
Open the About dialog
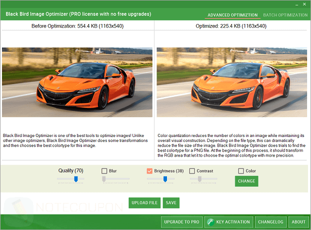(x=298, y=222)
